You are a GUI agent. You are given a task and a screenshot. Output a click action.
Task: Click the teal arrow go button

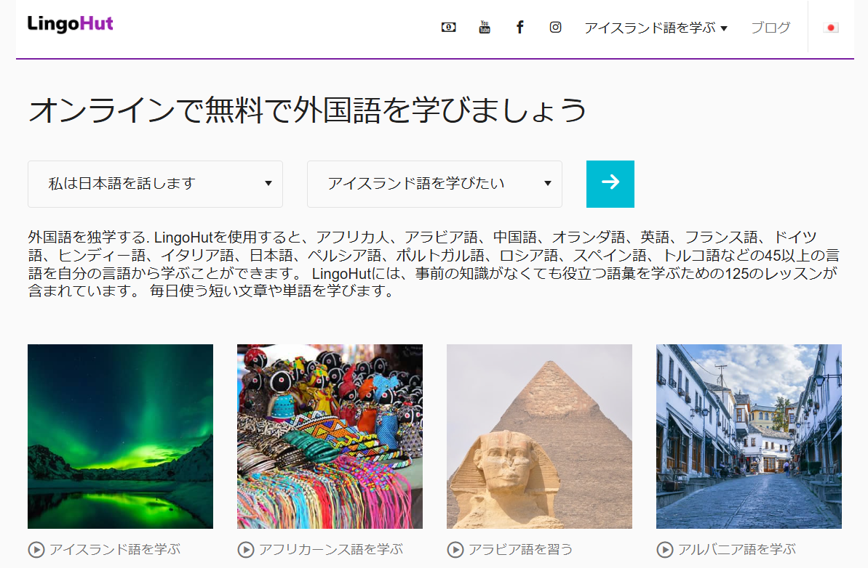coord(610,184)
